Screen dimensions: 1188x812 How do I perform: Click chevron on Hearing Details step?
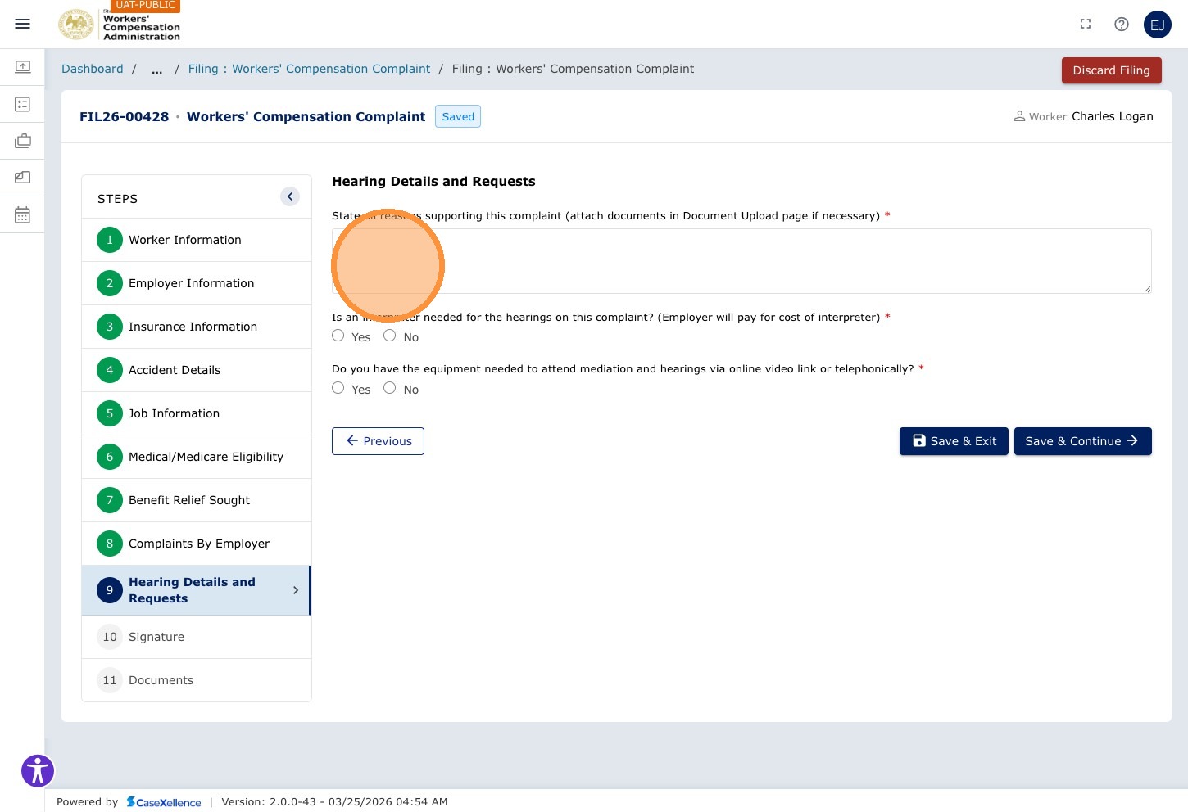coord(296,590)
